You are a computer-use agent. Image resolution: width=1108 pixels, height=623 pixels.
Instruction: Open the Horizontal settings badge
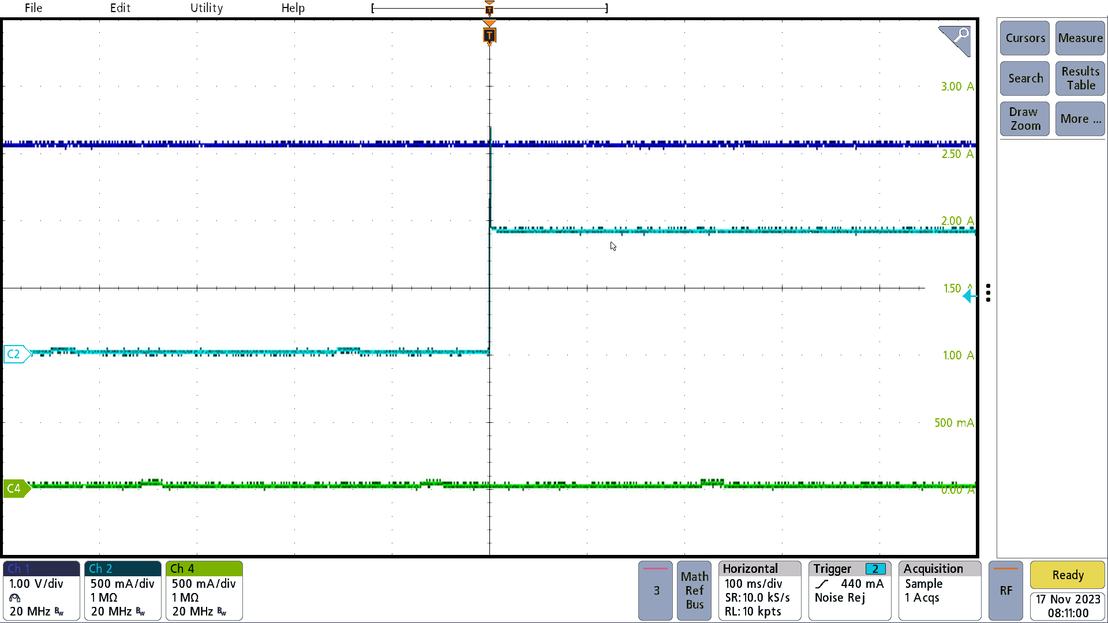click(760, 591)
